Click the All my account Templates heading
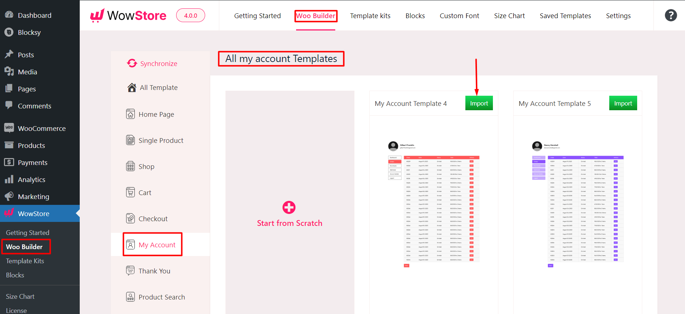Screen dimensions: 685x314 click(281, 59)
